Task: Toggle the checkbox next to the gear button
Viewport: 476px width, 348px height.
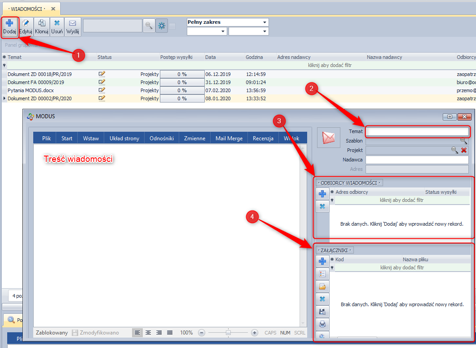Action: click(x=172, y=26)
